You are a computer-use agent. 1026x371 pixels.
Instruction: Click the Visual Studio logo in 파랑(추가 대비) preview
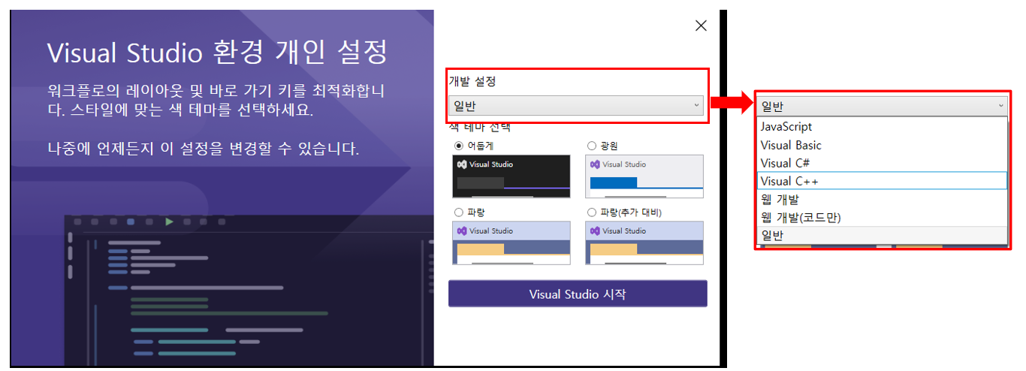(x=595, y=231)
